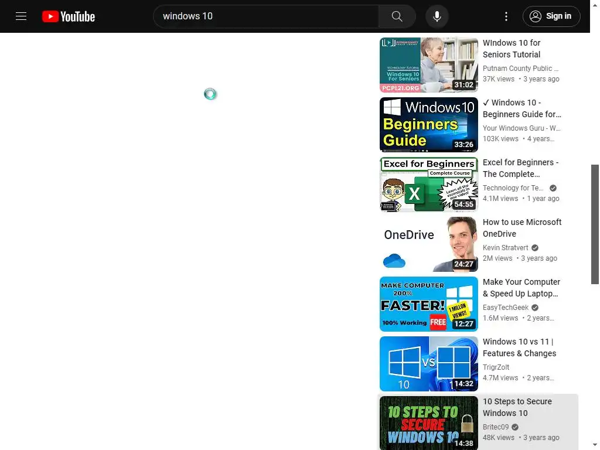Visit the Kevin Stratvert channel name
Viewport: 600px width, 450px height.
(x=505, y=248)
